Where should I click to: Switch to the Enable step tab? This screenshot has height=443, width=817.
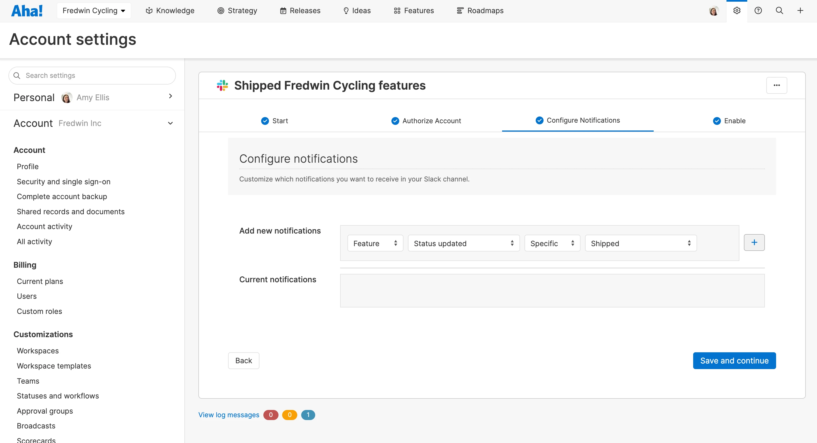pyautogui.click(x=729, y=121)
